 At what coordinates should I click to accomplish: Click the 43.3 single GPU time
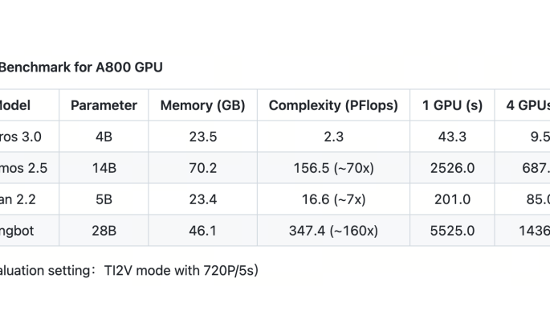(x=452, y=137)
